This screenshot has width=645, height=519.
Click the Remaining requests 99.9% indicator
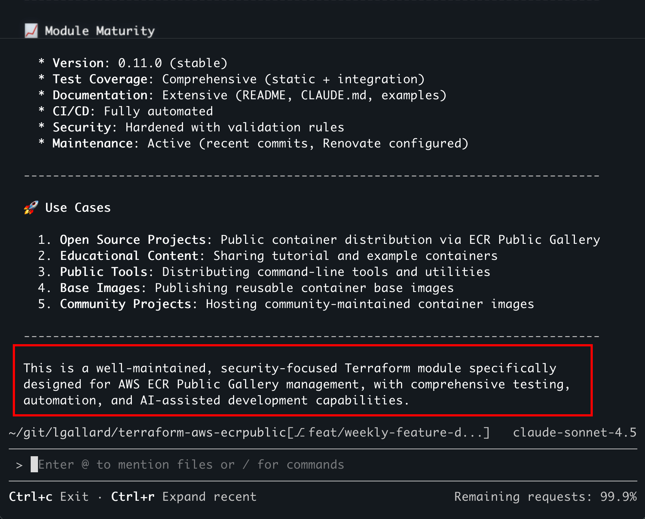click(x=545, y=497)
